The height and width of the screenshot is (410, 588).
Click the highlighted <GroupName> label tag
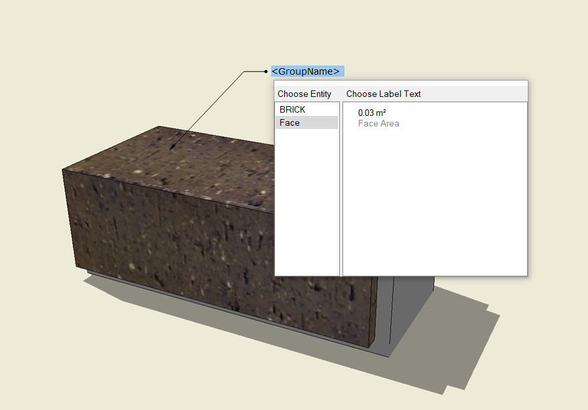pos(306,71)
